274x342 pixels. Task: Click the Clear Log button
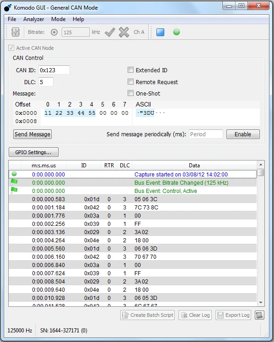click(x=195, y=315)
